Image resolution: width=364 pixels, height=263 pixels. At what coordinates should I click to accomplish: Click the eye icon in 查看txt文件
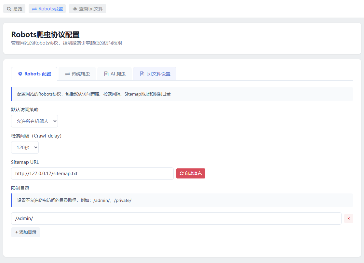(75, 9)
